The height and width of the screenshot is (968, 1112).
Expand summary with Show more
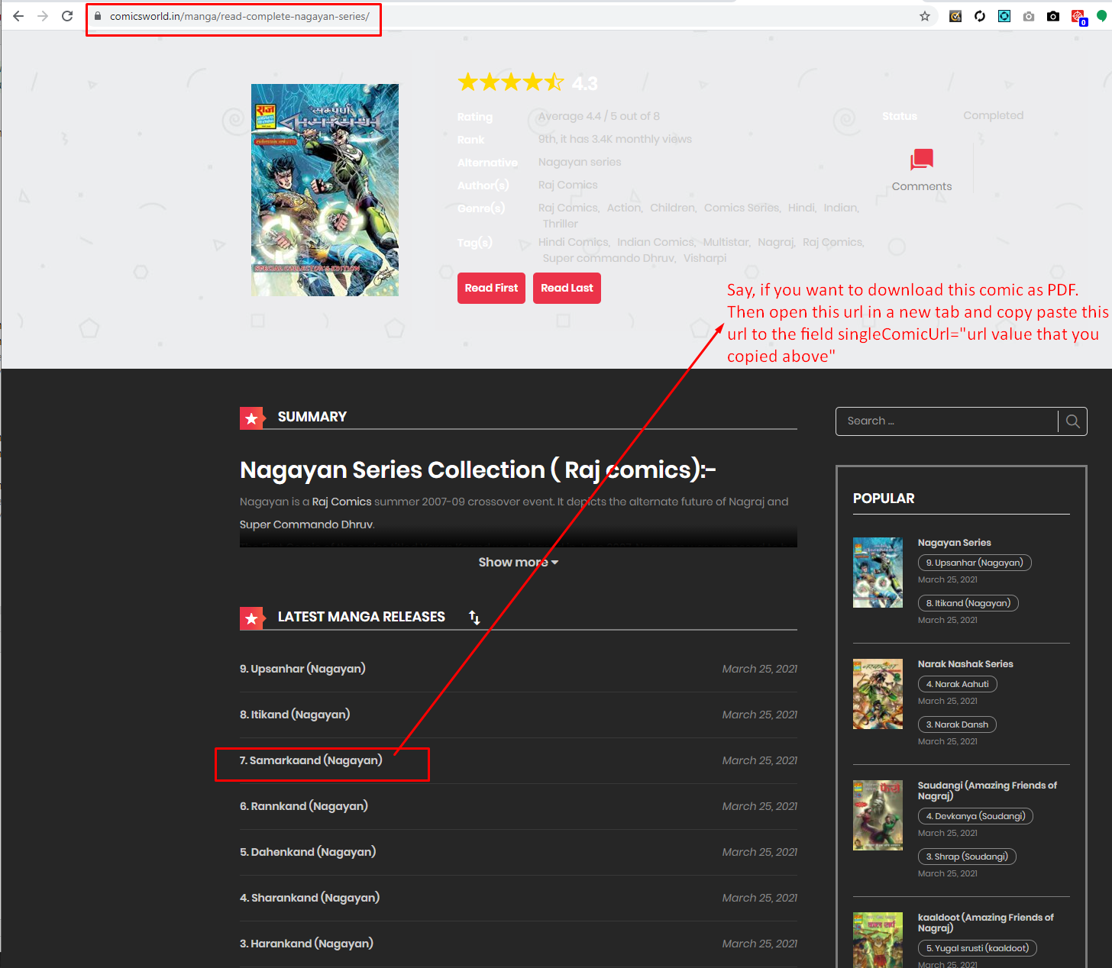click(x=519, y=562)
